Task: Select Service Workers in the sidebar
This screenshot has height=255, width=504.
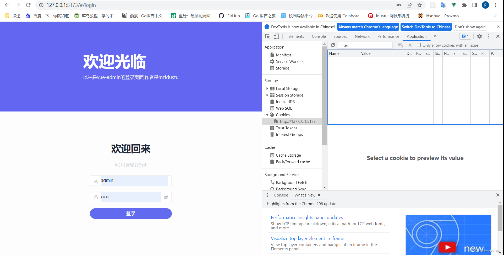Action: pos(290,61)
